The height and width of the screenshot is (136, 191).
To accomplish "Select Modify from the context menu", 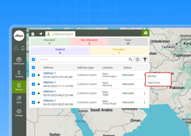I will pos(152,76).
